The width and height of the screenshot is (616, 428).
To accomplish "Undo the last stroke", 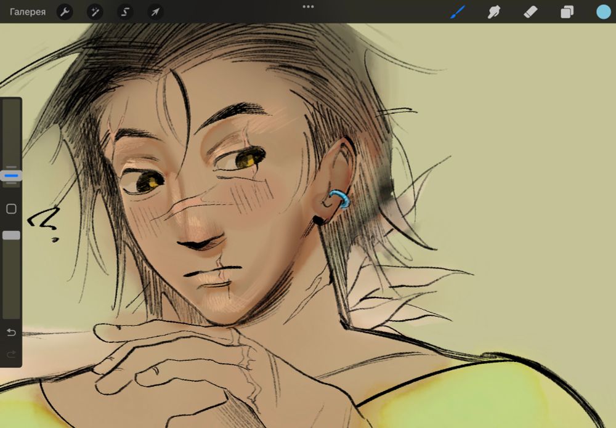I will click(x=11, y=333).
